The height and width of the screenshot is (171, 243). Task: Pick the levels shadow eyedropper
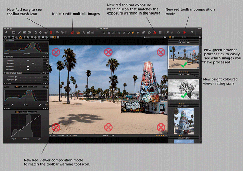[11, 104]
